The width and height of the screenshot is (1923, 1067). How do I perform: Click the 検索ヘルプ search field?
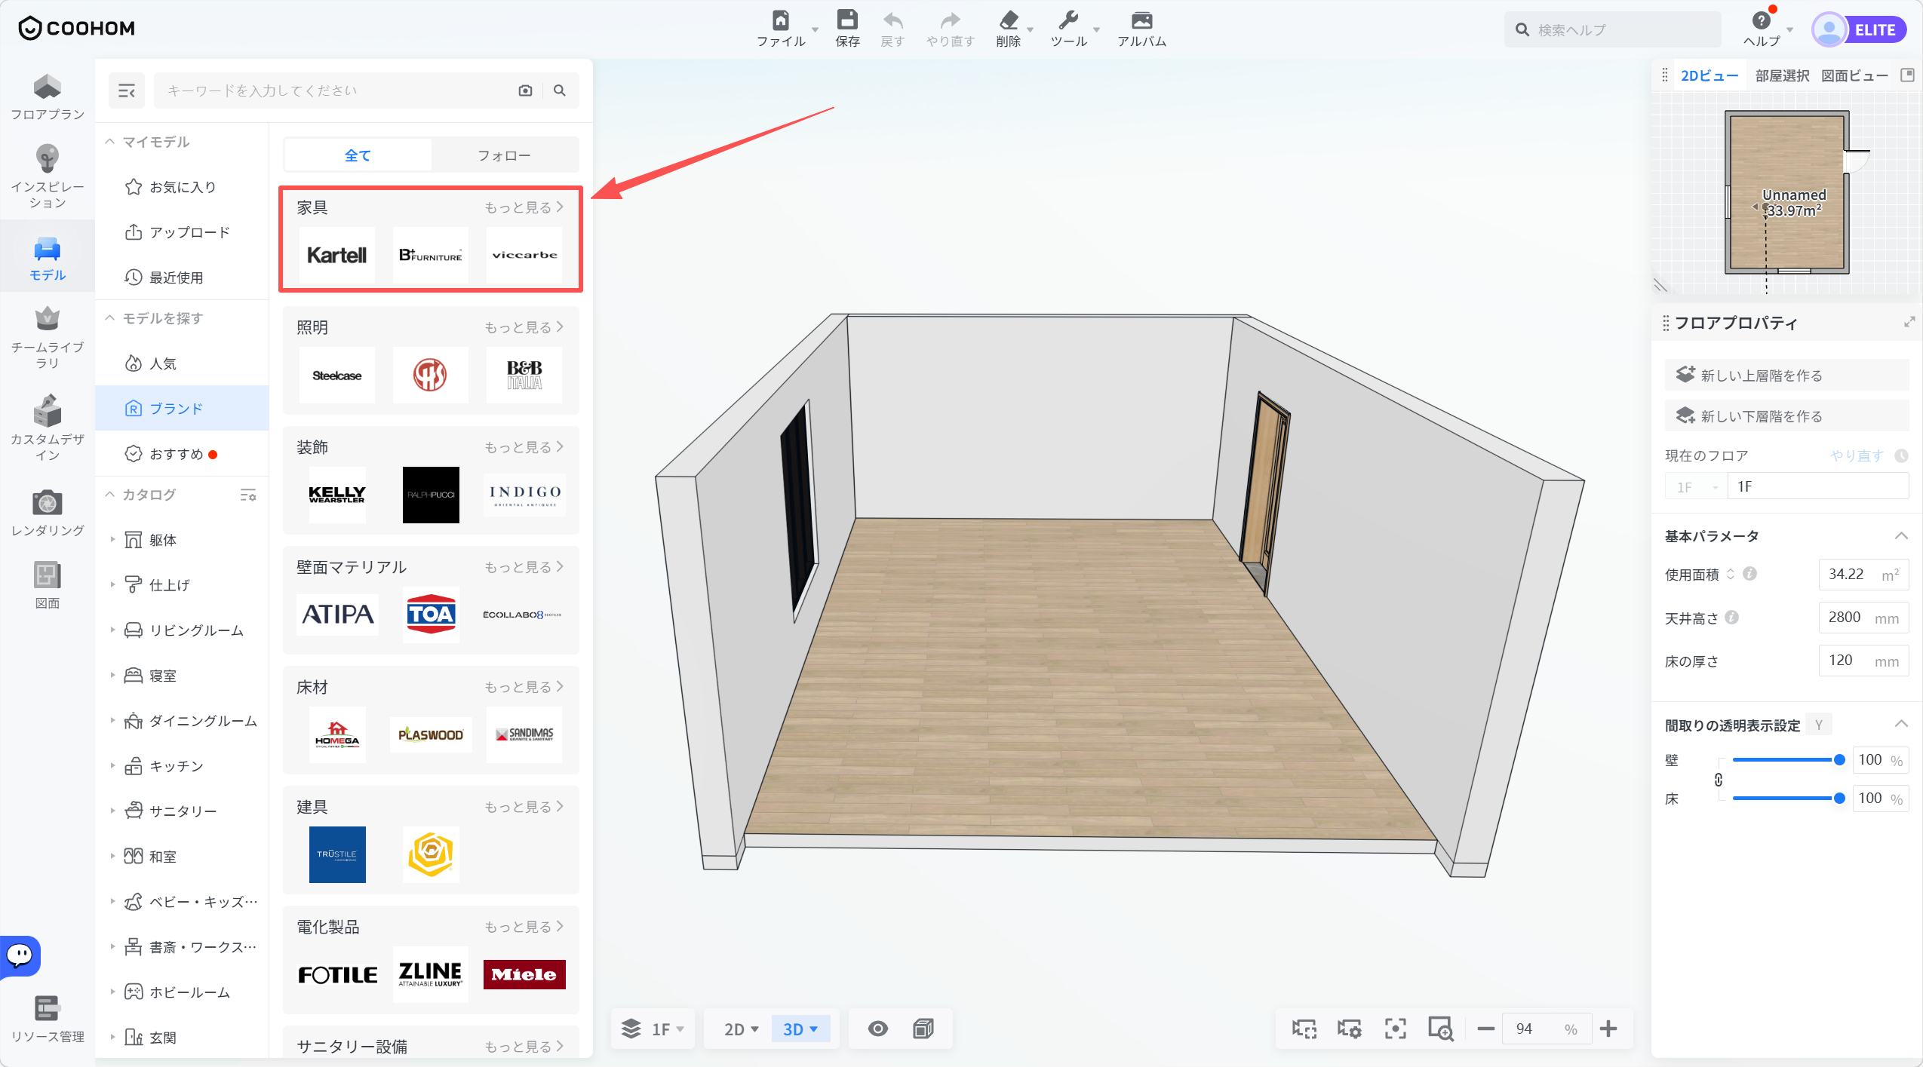(x=1613, y=30)
